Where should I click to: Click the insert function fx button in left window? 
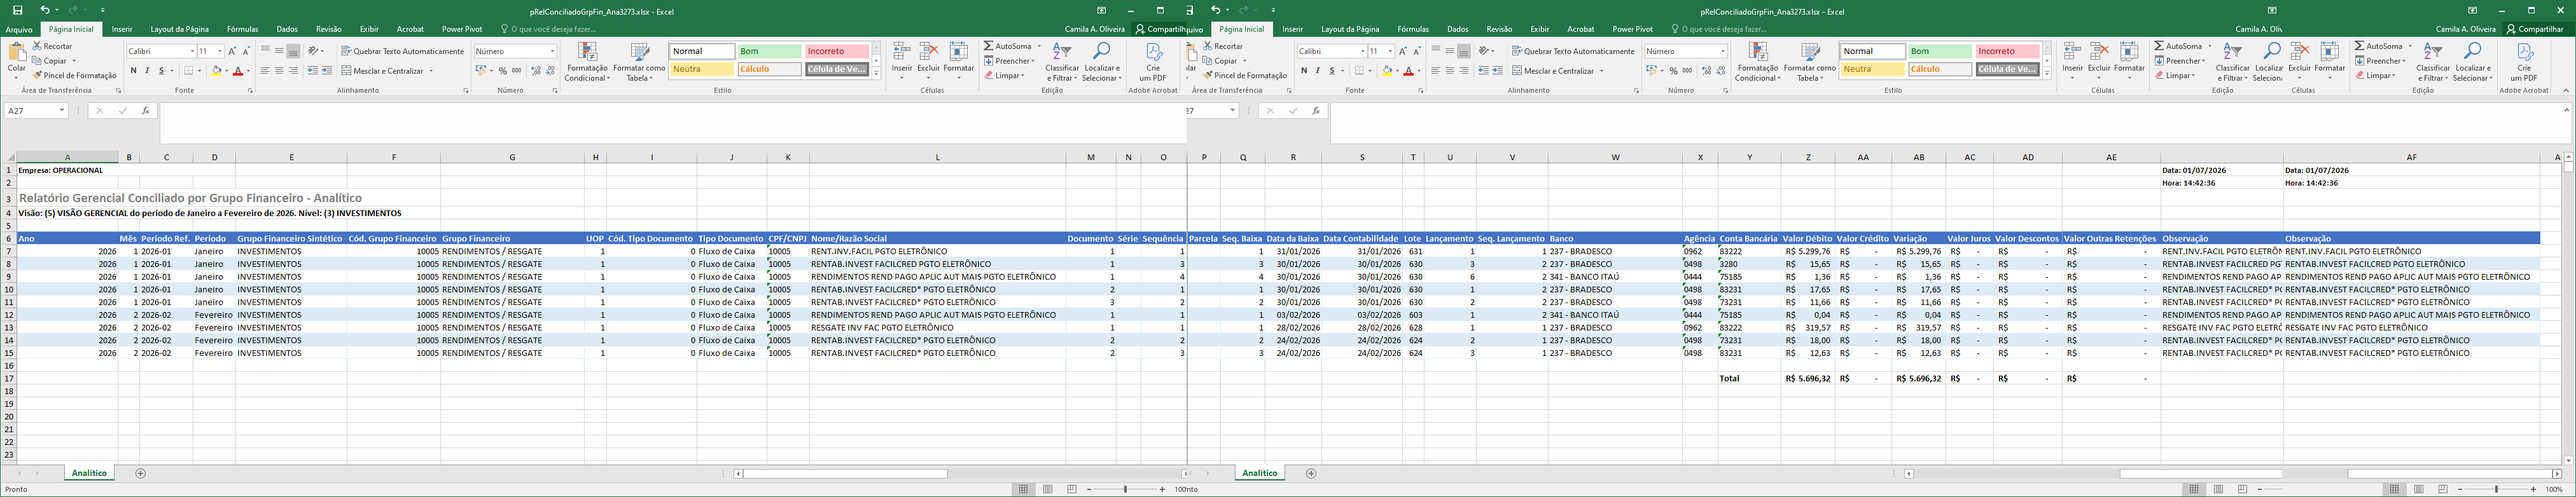tap(146, 111)
